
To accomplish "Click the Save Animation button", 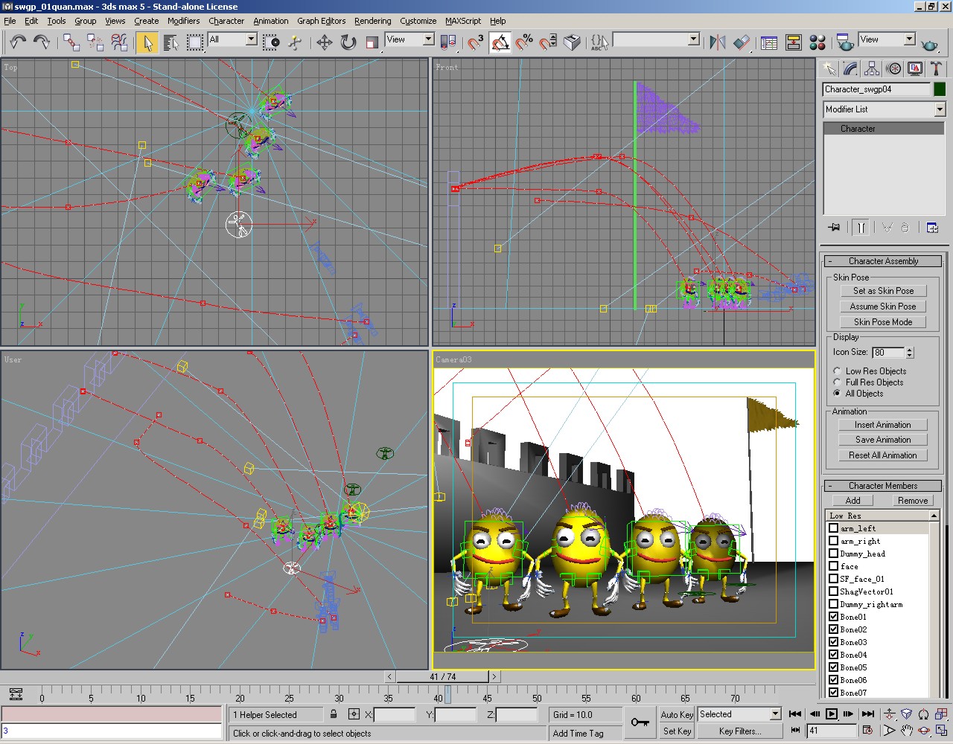I will coord(883,440).
